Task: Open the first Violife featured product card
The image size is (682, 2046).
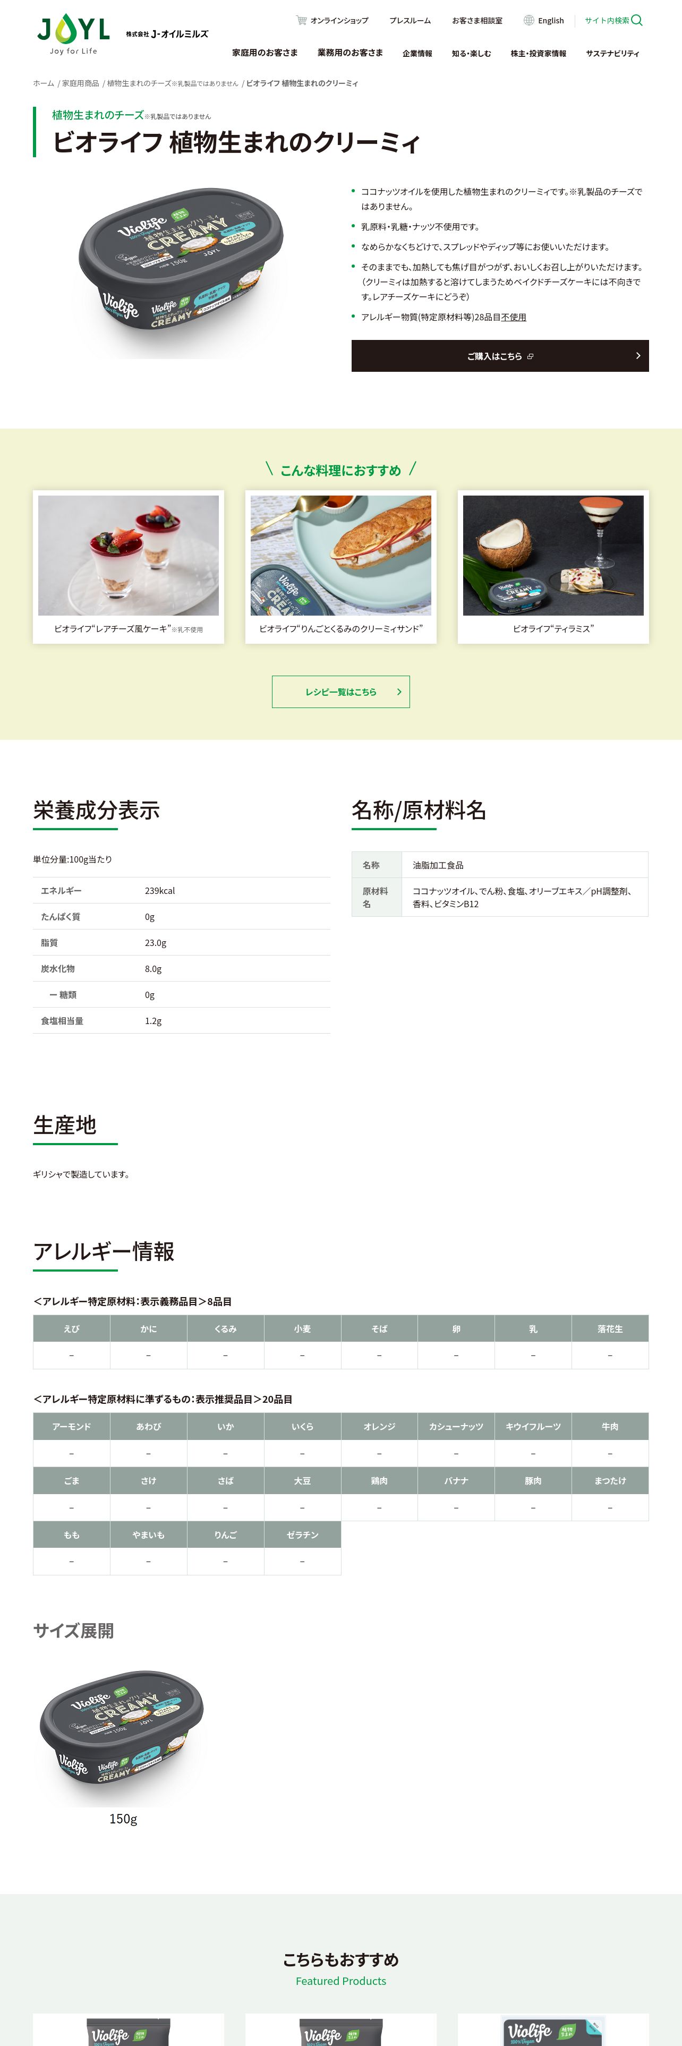Action: (129, 2030)
